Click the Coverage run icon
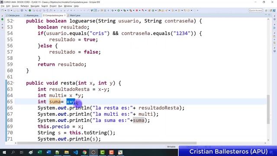The width and height of the screenshot is (277, 156). (125, 10)
